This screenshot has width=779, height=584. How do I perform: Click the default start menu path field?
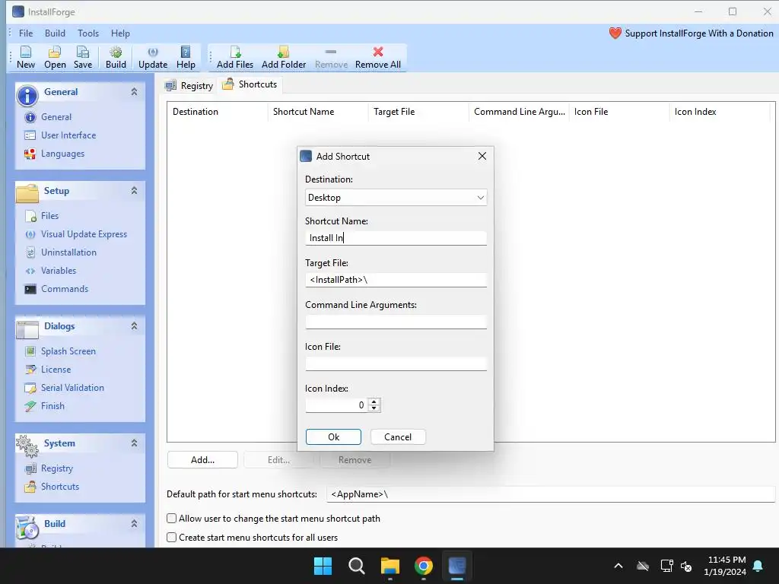click(x=551, y=494)
